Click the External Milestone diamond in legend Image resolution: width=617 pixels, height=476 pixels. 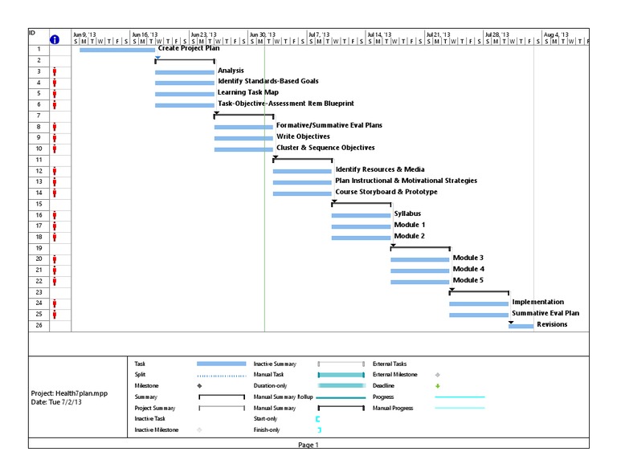pyautogui.click(x=438, y=375)
